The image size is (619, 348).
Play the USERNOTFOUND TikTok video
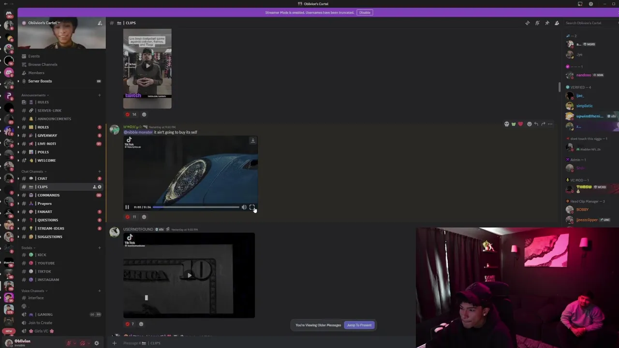(x=189, y=275)
